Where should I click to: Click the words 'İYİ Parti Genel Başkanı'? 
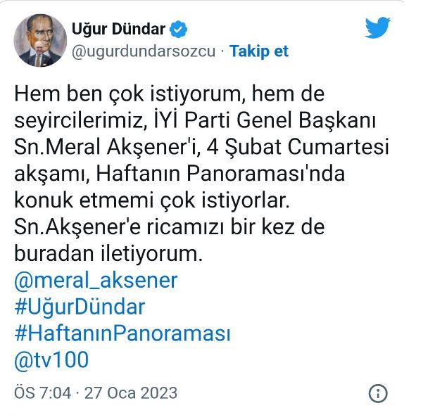(265, 121)
